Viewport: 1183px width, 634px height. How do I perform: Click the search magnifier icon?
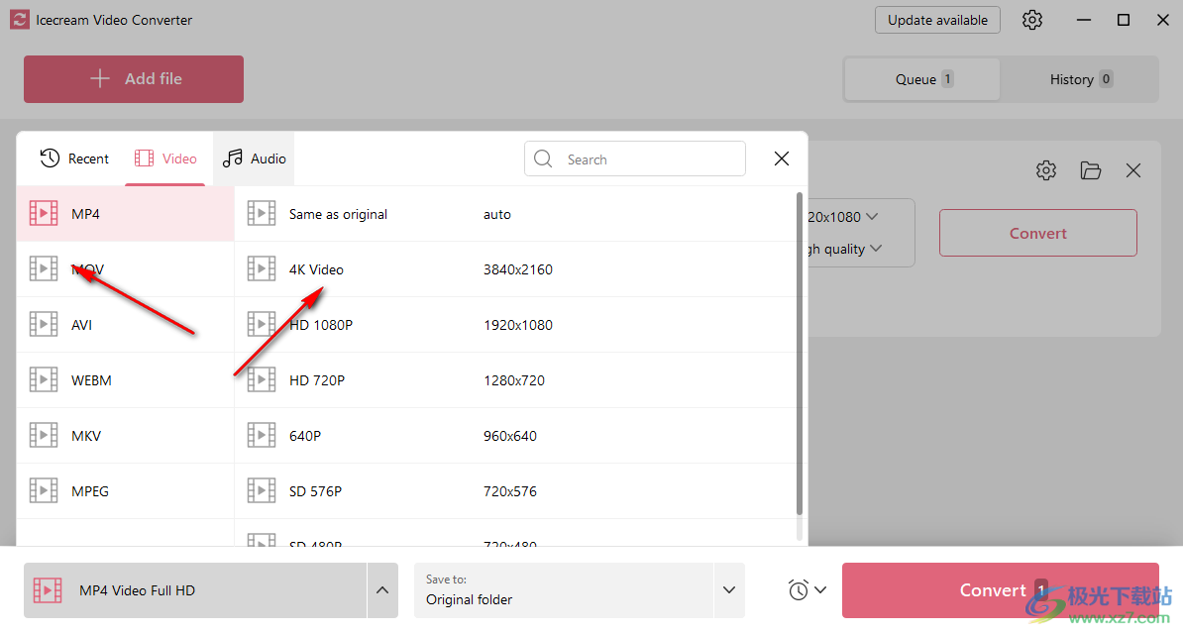point(543,158)
